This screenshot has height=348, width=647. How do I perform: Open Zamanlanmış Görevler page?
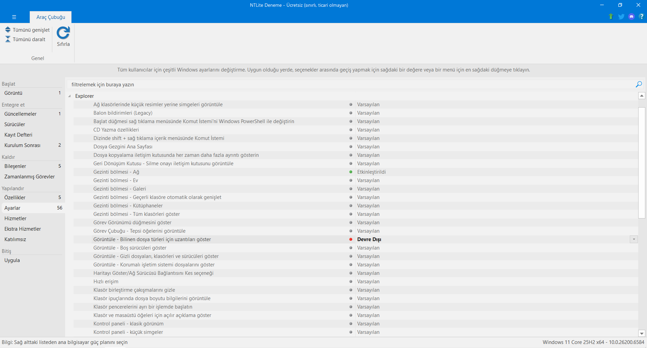(32, 177)
